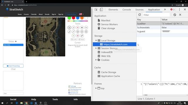This screenshot has height=105, width=188.
Task: Select the grid tool in Tools
Action: pos(73,36)
